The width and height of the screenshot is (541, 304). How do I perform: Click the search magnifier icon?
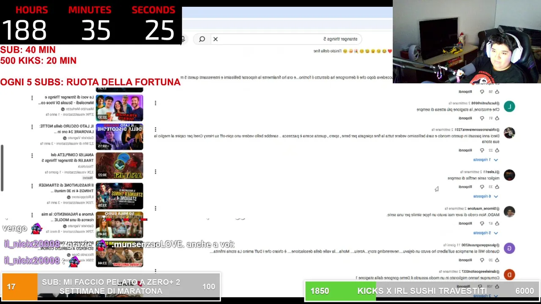[x=202, y=39]
